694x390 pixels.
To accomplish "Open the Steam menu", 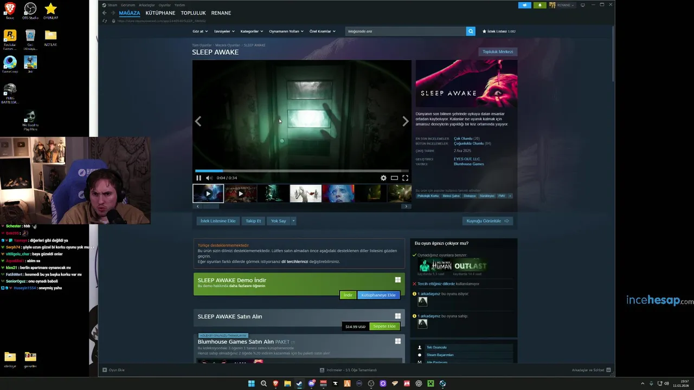I will tap(110, 5).
